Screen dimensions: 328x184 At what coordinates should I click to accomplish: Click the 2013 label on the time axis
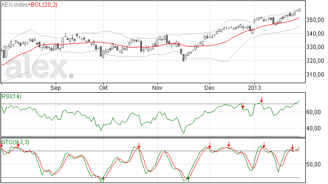pos(254,87)
